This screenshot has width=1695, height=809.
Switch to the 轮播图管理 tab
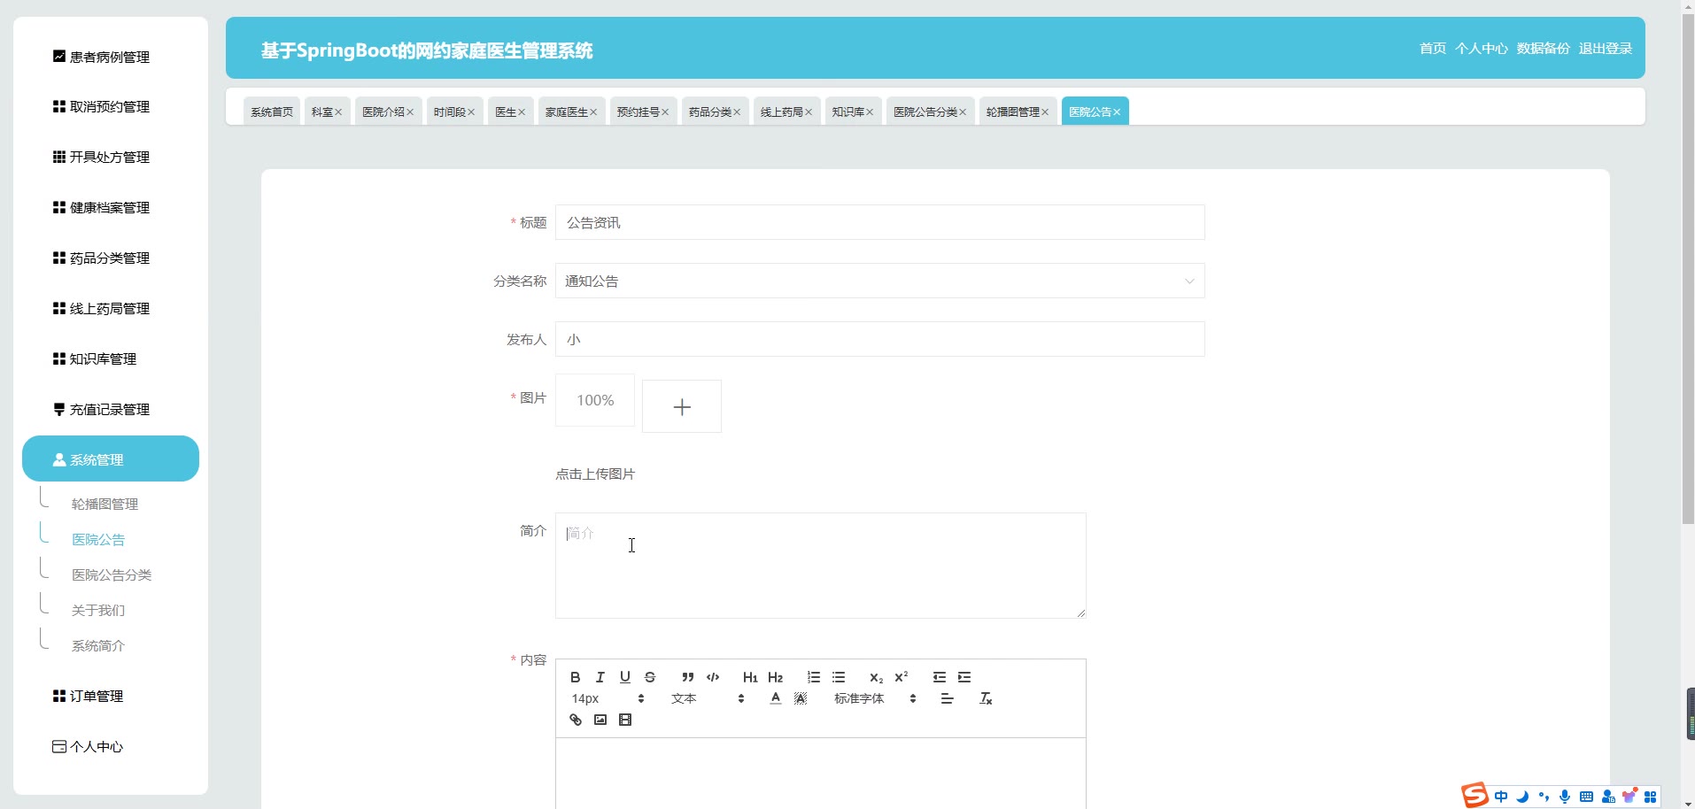1012,112
